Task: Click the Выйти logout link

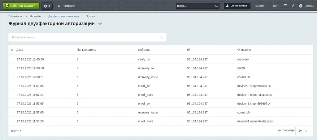Action: click(x=260, y=6)
